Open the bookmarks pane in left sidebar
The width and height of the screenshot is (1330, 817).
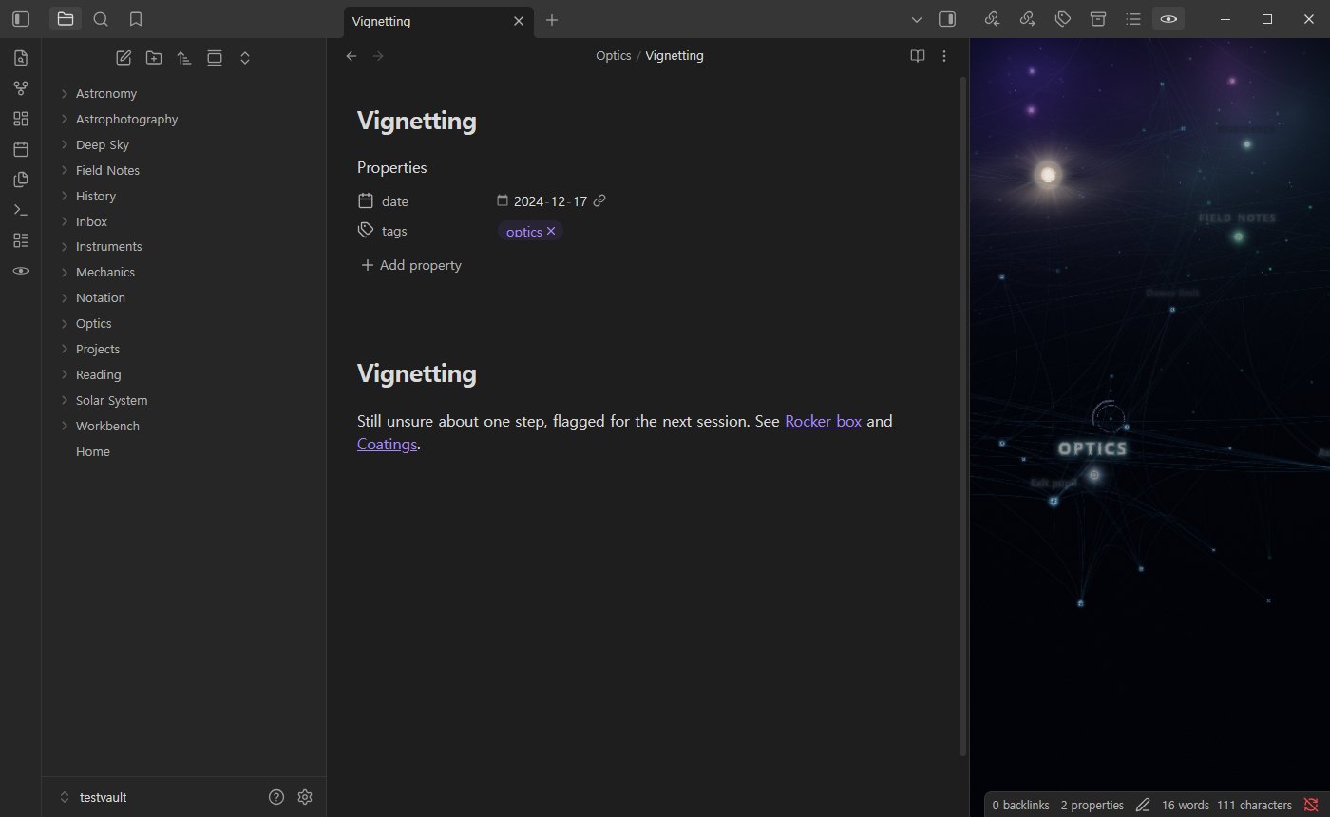point(136,19)
